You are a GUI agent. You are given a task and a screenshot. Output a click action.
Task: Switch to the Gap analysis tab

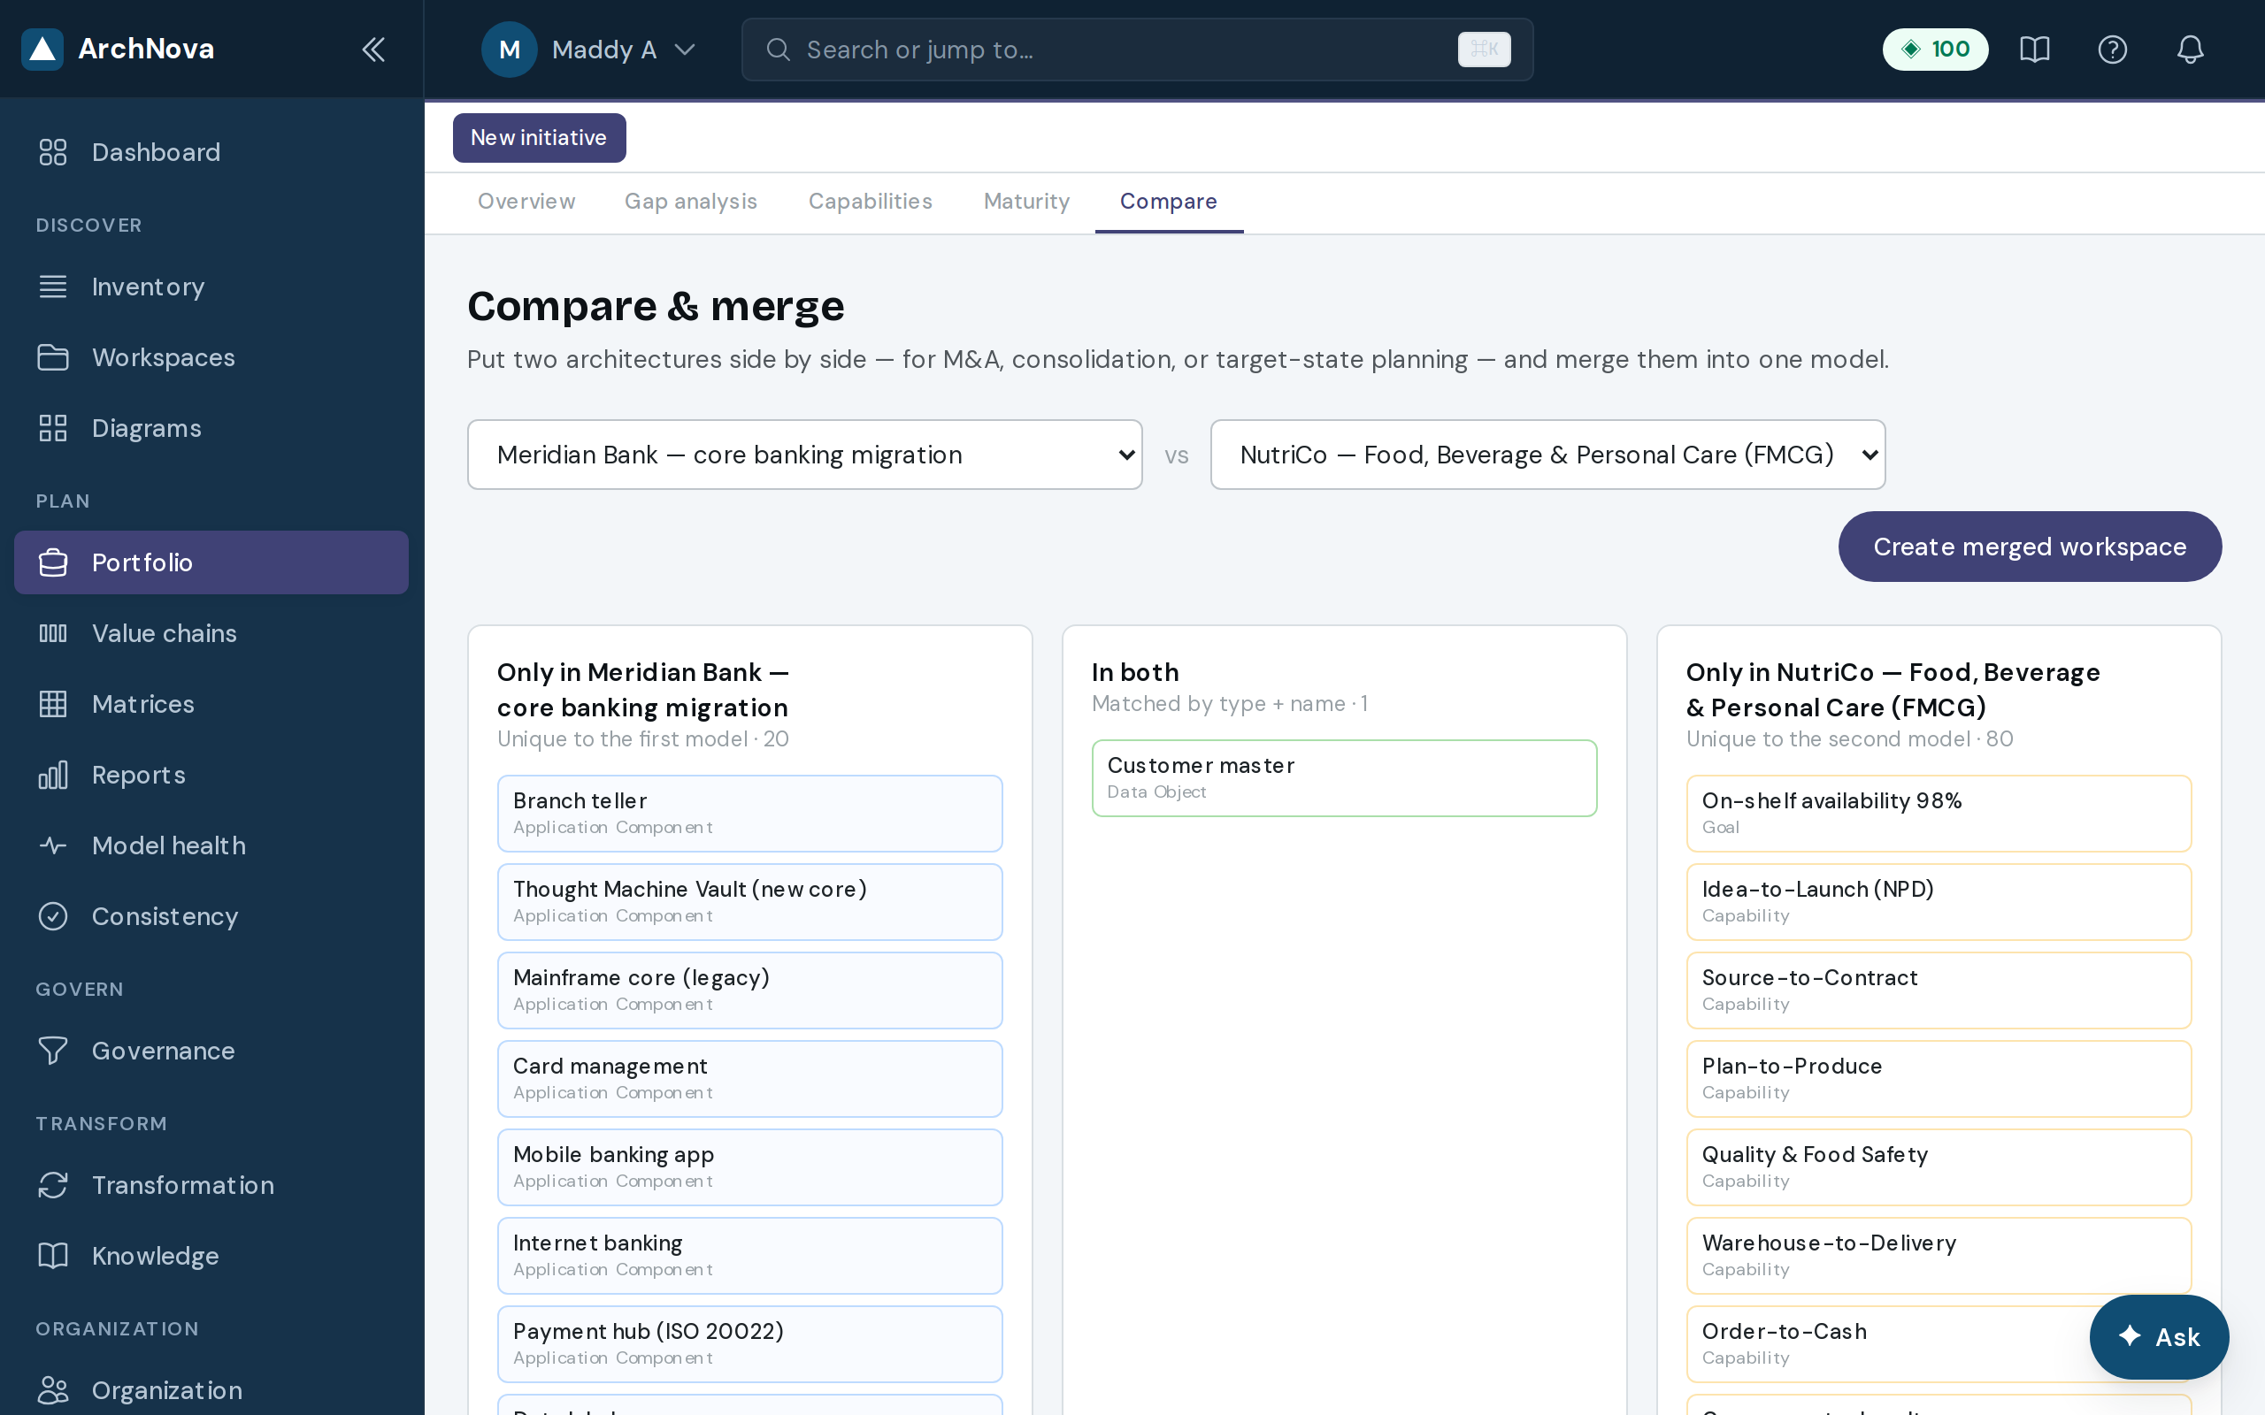pos(691,202)
